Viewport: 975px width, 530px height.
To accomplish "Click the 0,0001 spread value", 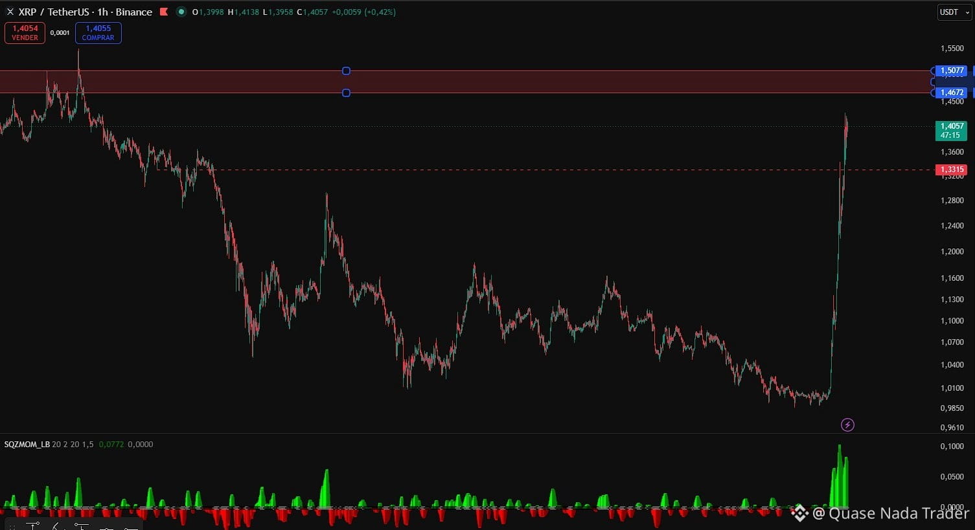I will click(60, 33).
